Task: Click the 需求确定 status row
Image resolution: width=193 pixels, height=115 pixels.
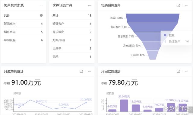Action: tap(72, 32)
